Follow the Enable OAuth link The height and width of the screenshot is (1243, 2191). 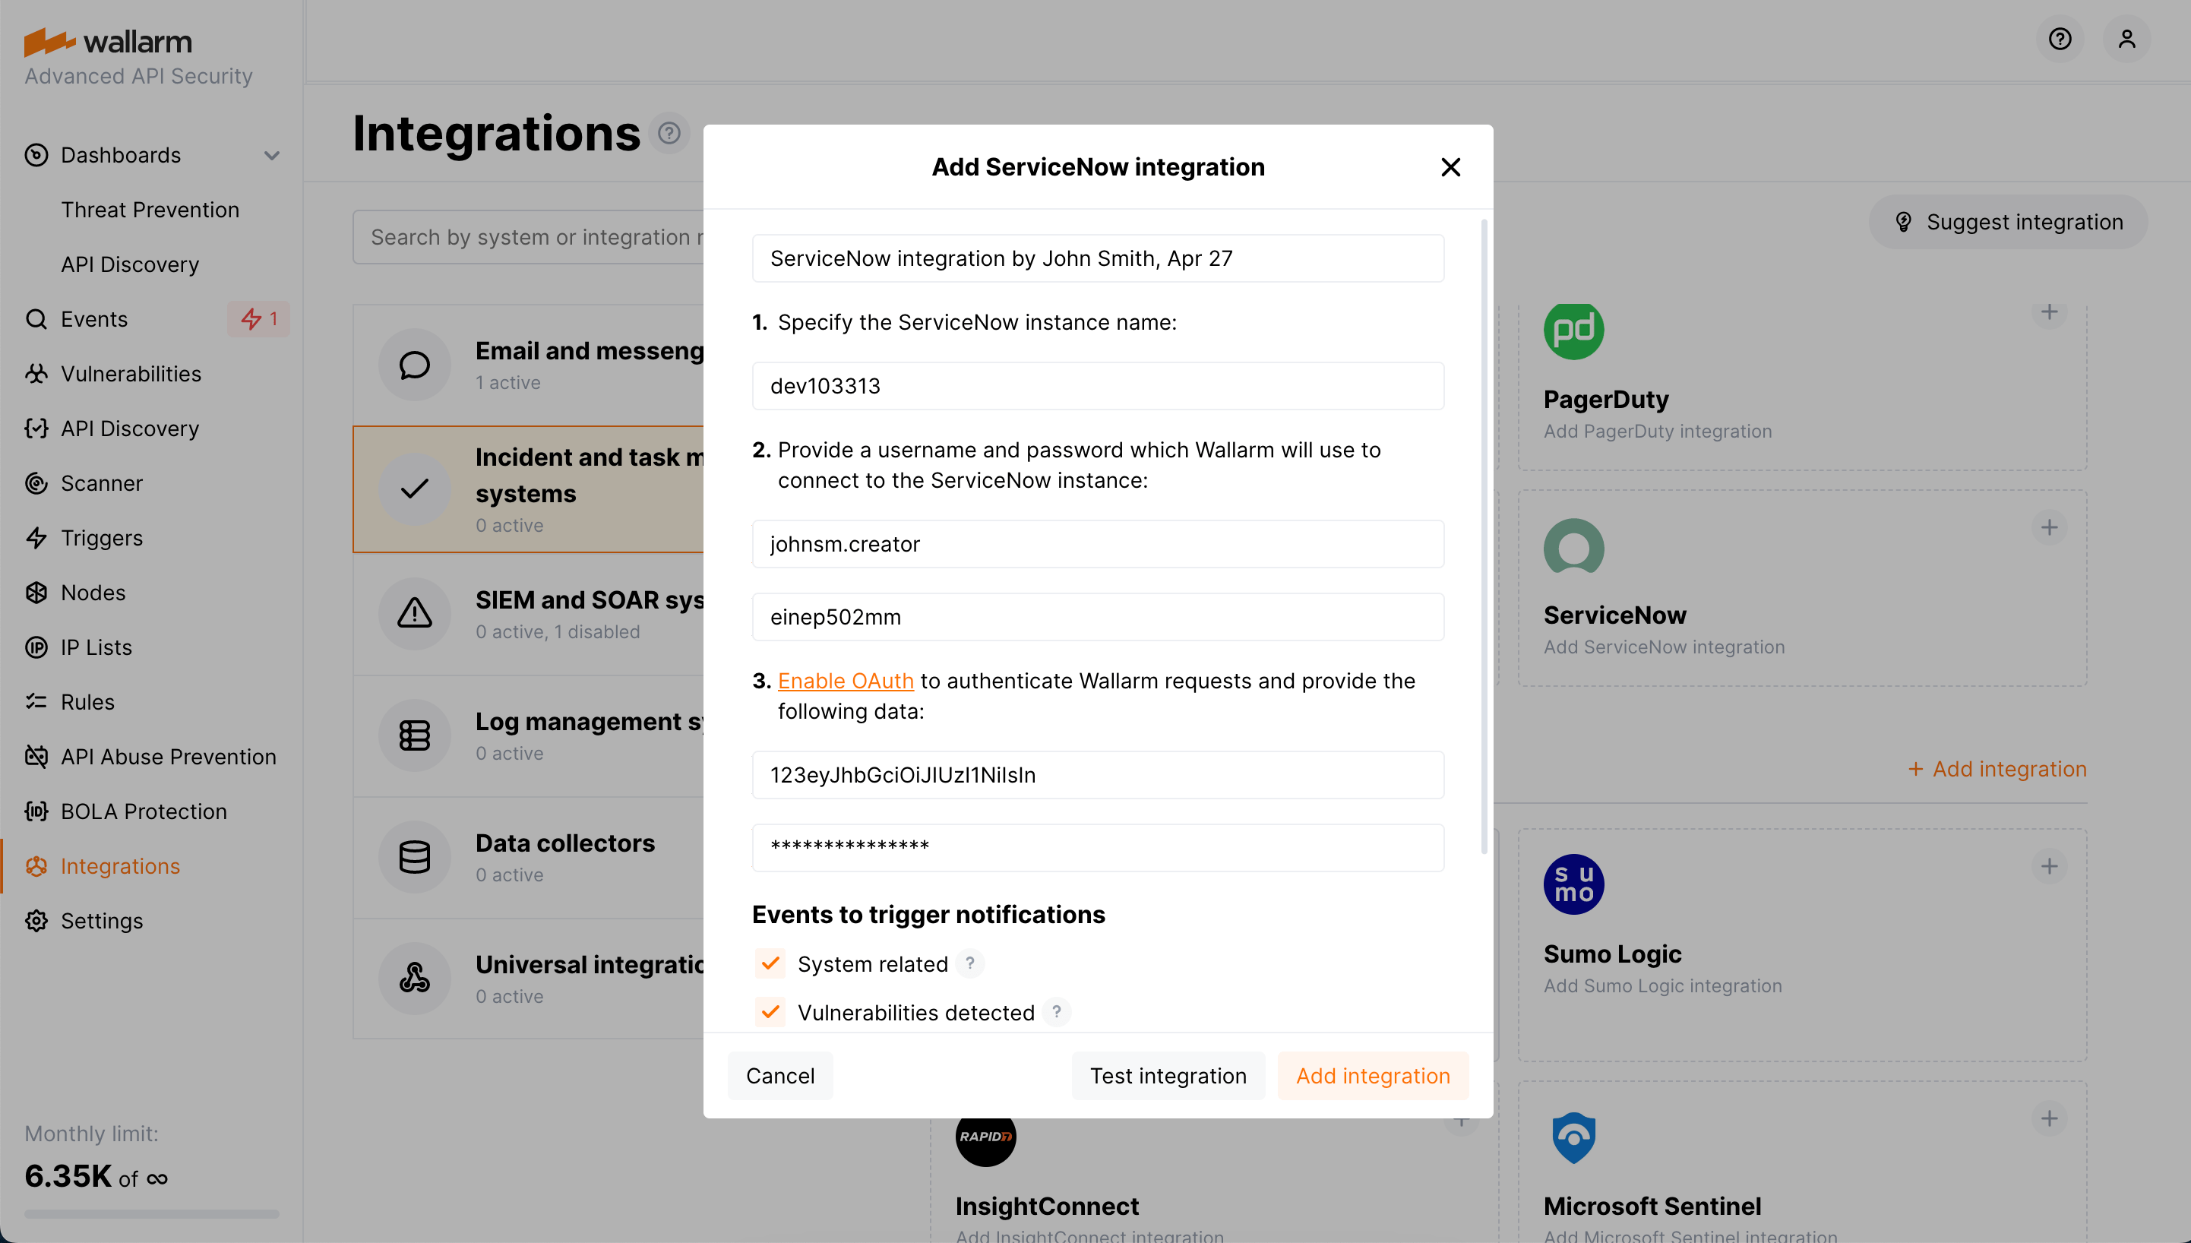(x=845, y=681)
